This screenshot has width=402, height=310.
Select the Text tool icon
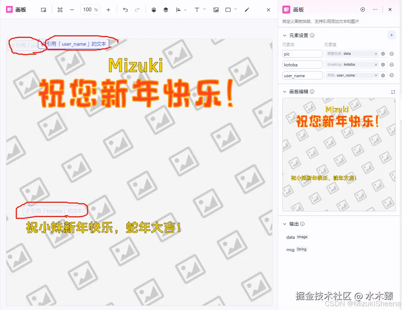[x=197, y=10]
